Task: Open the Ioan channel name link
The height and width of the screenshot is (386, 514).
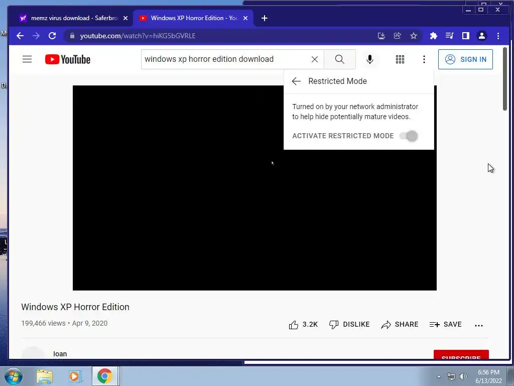Action: pos(60,354)
